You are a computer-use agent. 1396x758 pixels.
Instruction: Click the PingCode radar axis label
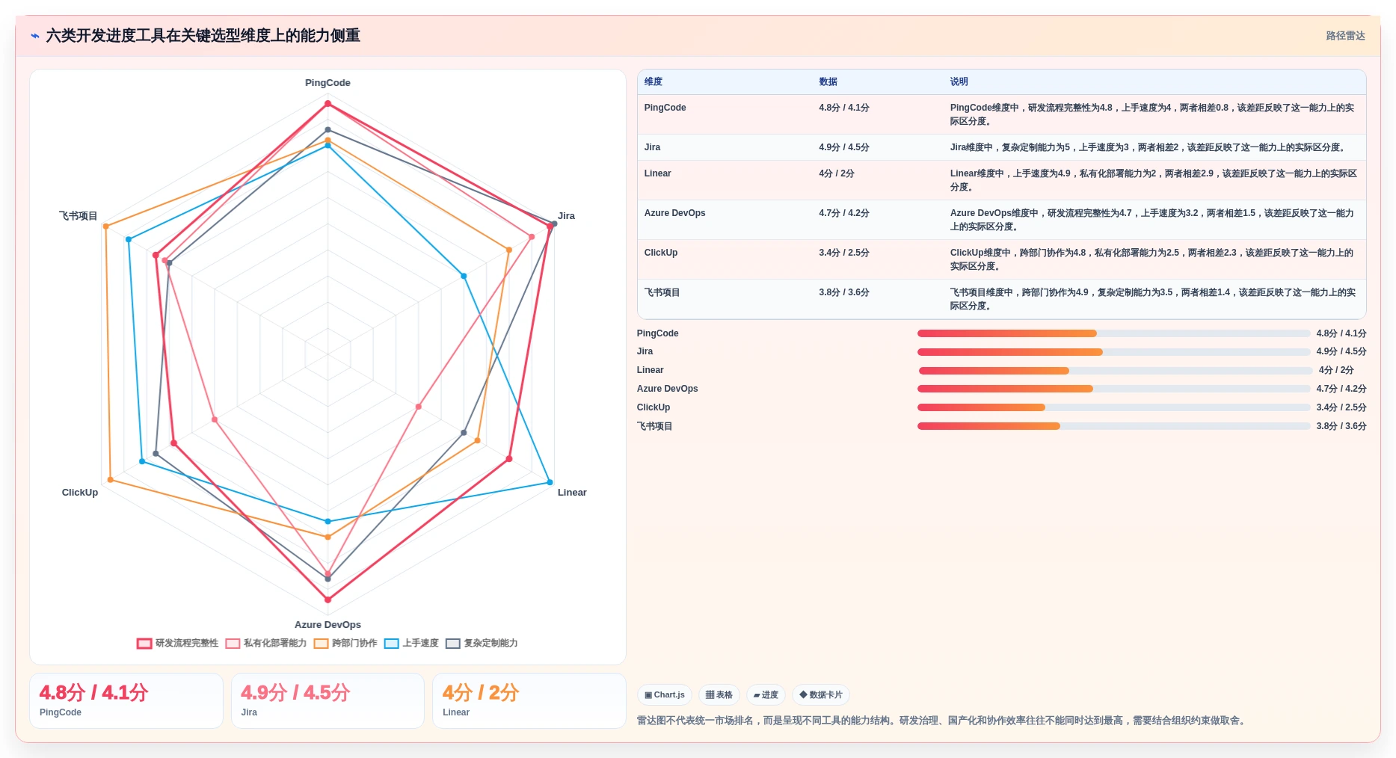pyautogui.click(x=328, y=83)
